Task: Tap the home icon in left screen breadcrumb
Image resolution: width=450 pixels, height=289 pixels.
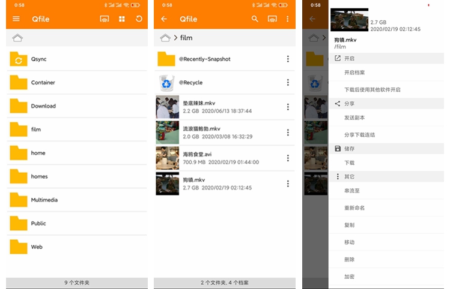Action: 17,38
